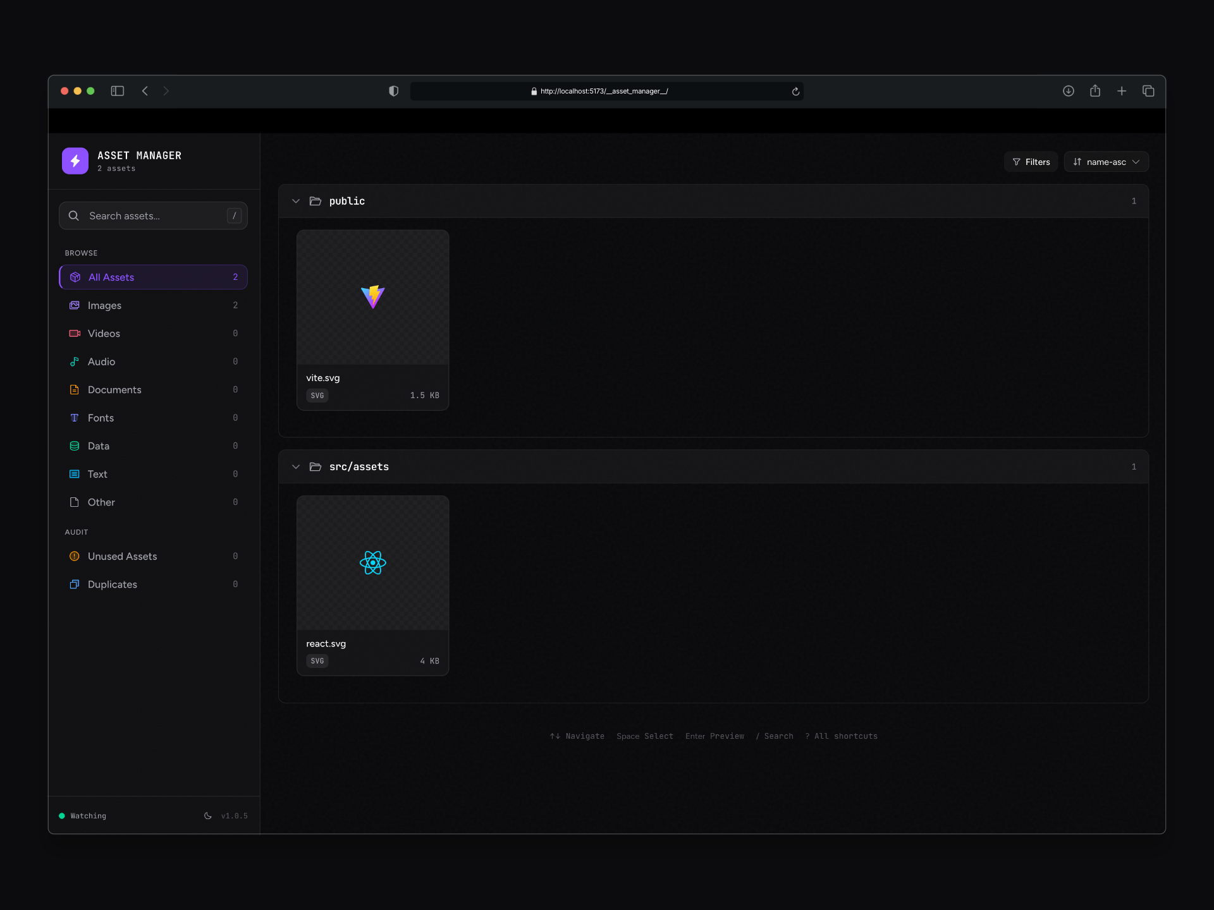Click the vite.svg purple gradient thumbnail

pyautogui.click(x=372, y=296)
